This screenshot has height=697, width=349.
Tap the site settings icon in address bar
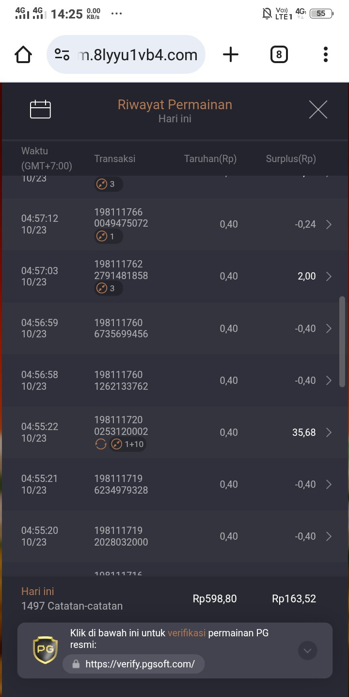pyautogui.click(x=62, y=54)
